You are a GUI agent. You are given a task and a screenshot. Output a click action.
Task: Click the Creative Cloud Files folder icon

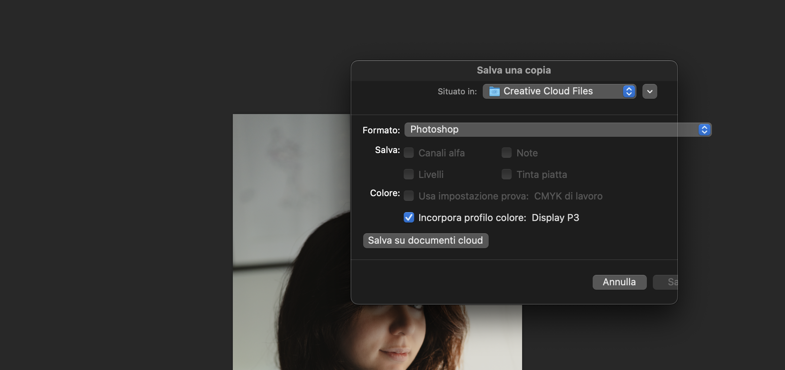click(494, 91)
